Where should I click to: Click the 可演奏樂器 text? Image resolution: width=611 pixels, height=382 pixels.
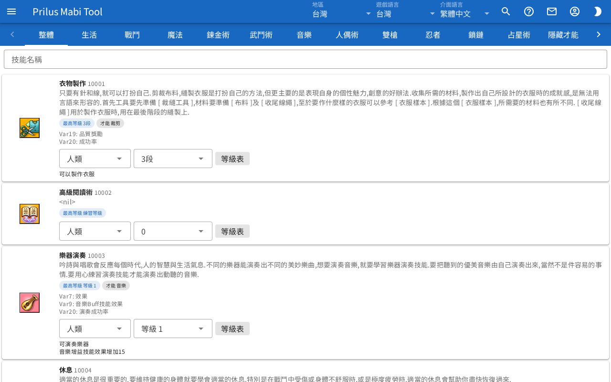point(74,344)
